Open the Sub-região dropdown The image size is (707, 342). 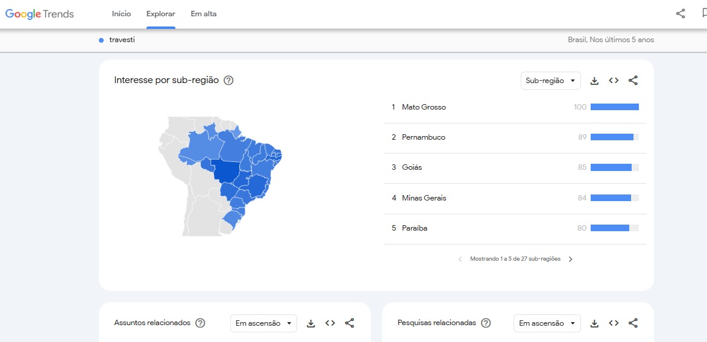pyautogui.click(x=550, y=81)
